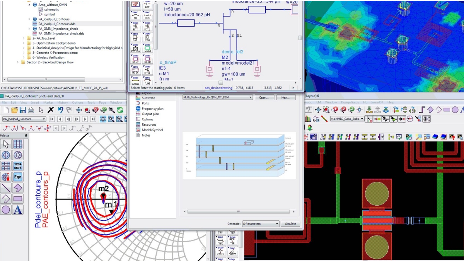The image size is (464, 261).
Task: Toggle snap to midpoint in layout toolbar
Action: (x=402, y=119)
